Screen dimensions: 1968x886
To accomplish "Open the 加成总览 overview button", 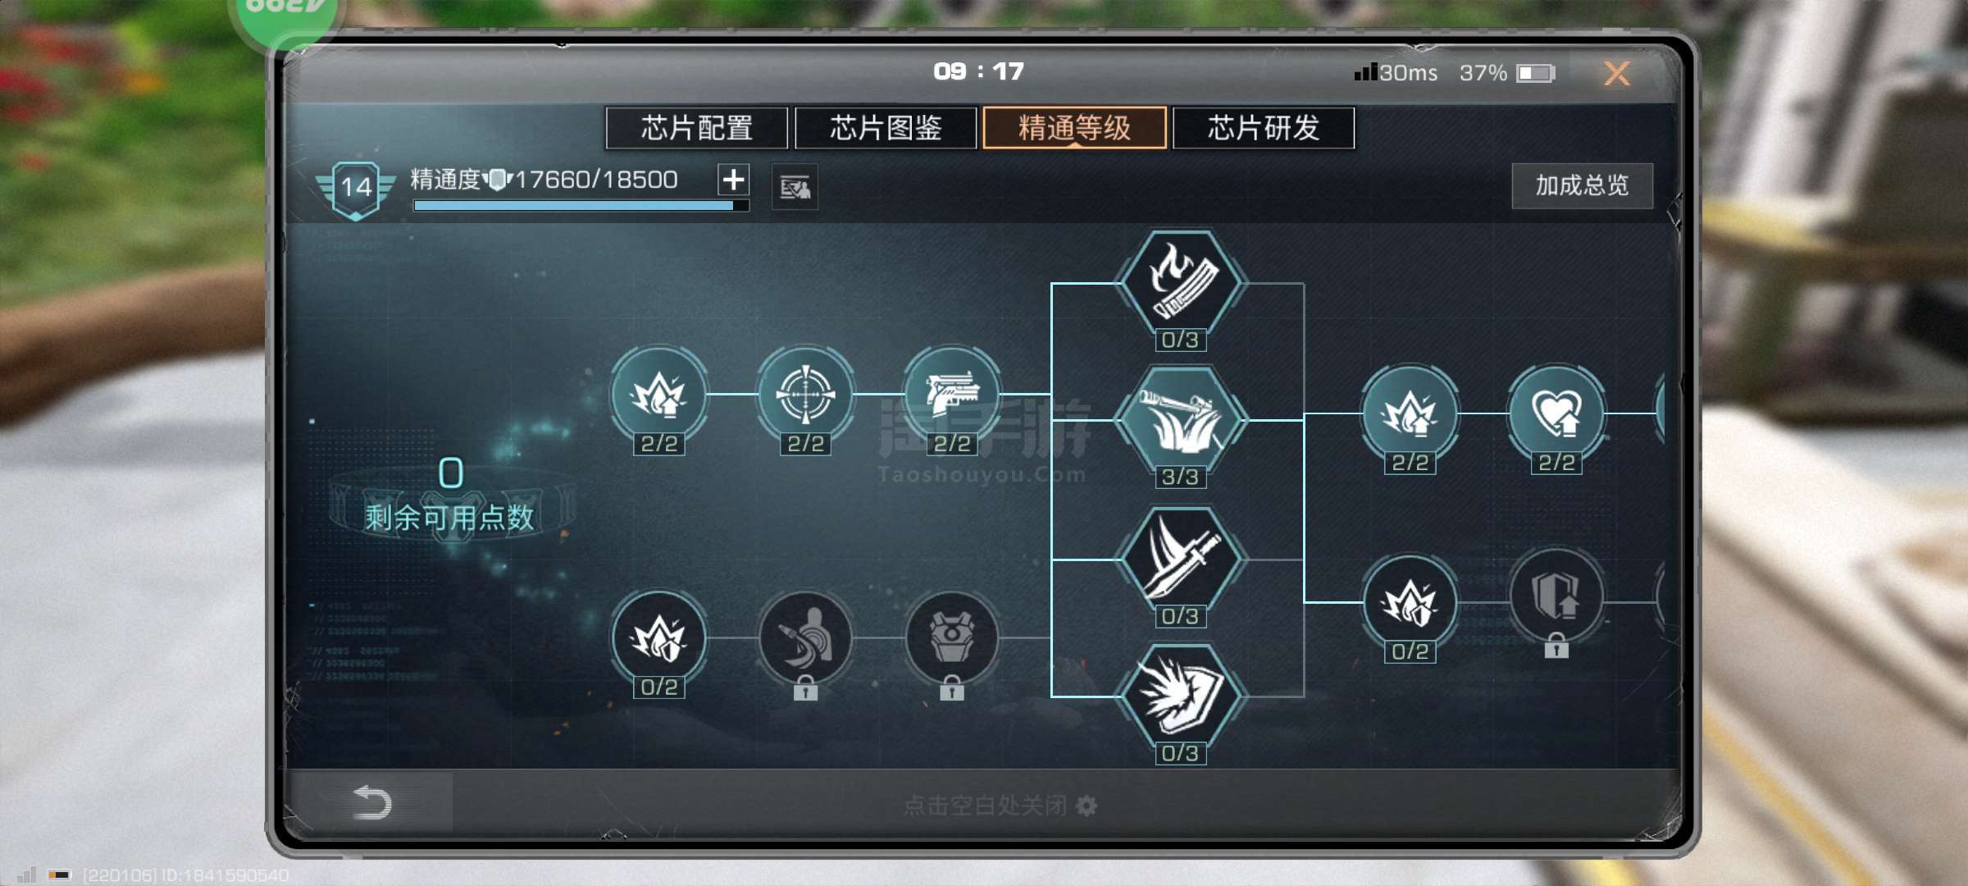I will [x=1582, y=185].
